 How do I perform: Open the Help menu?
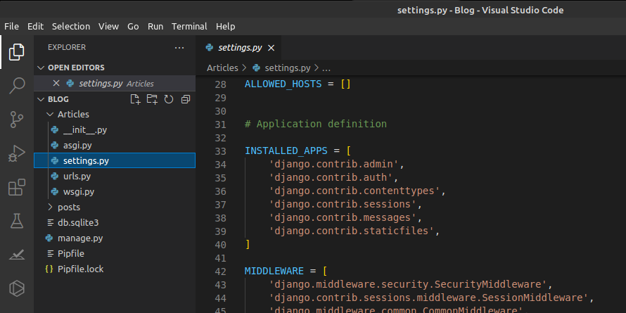coord(225,26)
